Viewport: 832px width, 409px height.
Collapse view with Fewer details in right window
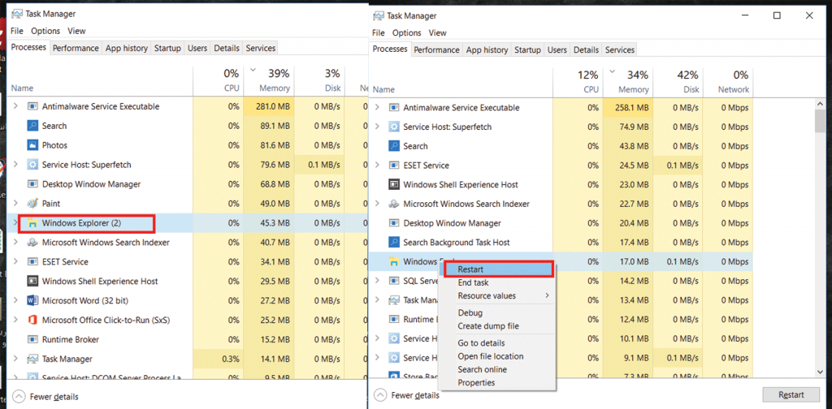tap(406, 395)
